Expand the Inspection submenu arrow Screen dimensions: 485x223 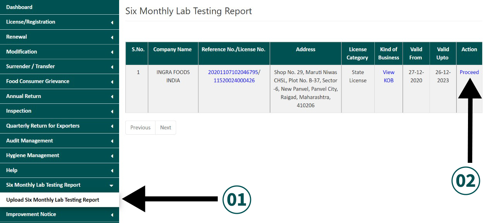(x=112, y=112)
